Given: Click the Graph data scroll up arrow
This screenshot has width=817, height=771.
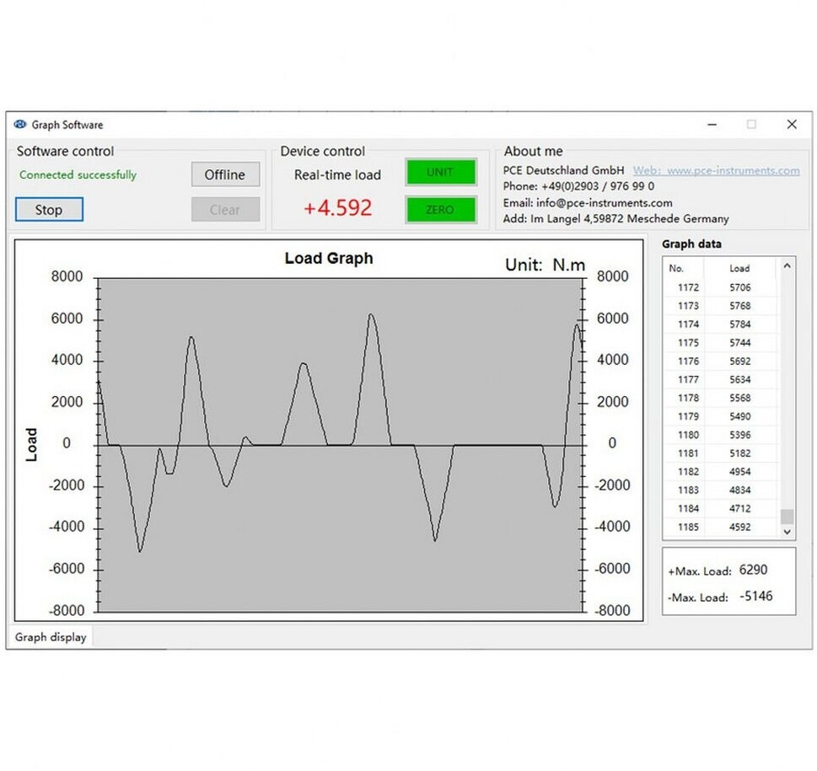Looking at the screenshot, I should [x=787, y=266].
